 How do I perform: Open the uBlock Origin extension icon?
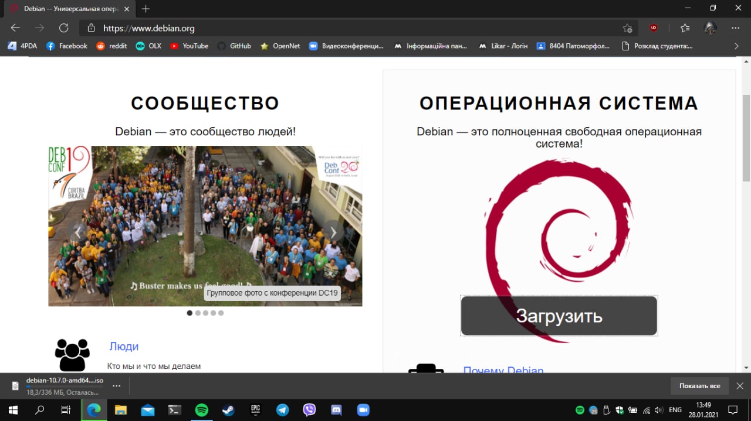[654, 28]
